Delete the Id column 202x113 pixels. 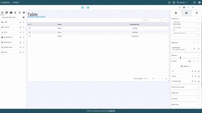[x=193, y=71]
